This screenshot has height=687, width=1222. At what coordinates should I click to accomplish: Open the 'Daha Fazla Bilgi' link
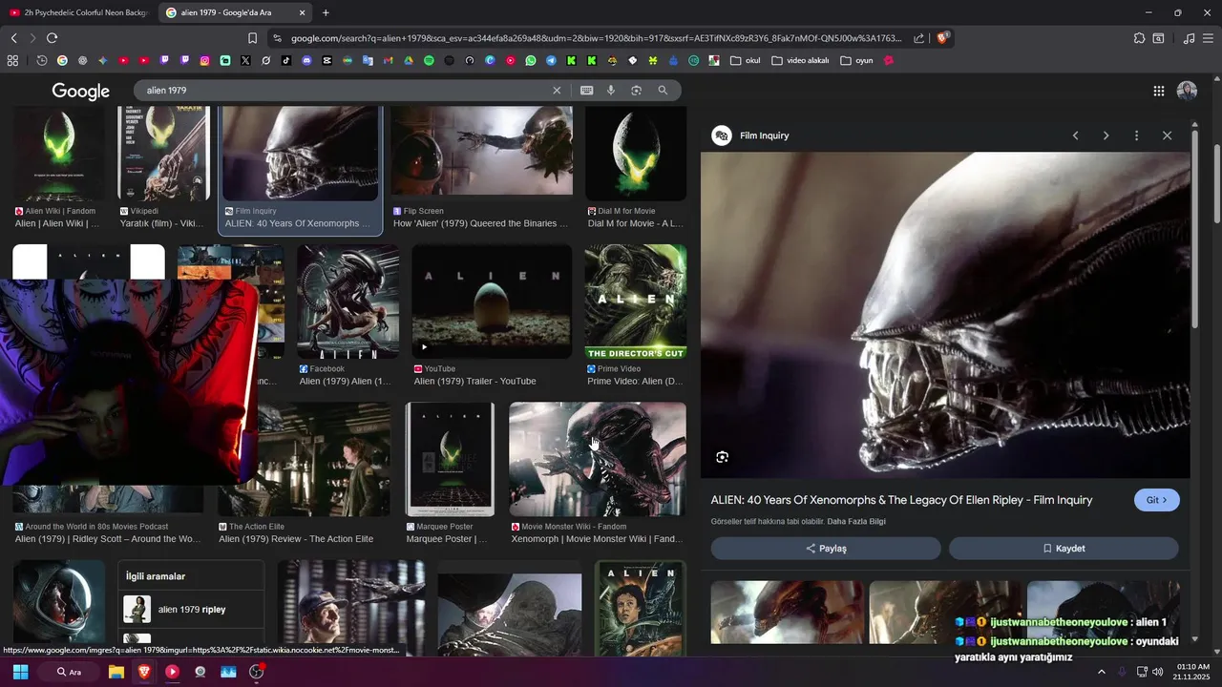point(856,521)
